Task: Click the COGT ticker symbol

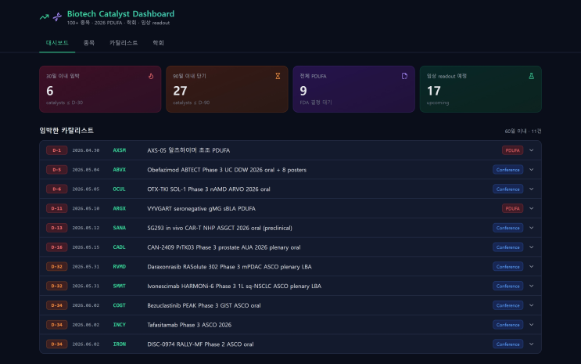Action: 120,305
